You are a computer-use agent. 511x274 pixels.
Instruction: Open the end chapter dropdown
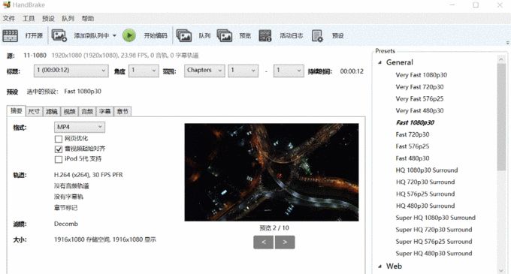pyautogui.click(x=289, y=71)
